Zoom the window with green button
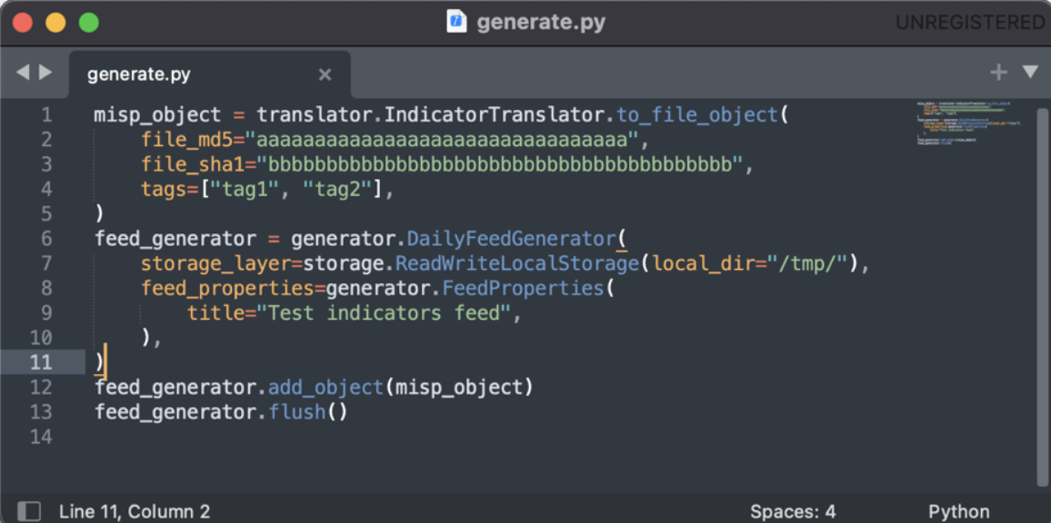 click(x=88, y=23)
